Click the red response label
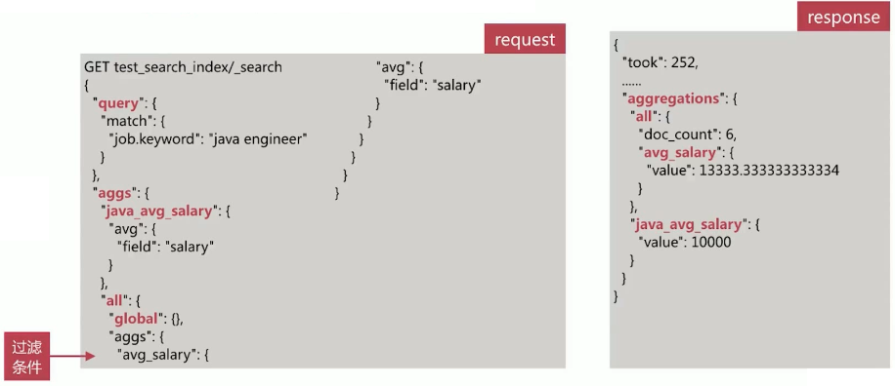 coord(843,18)
